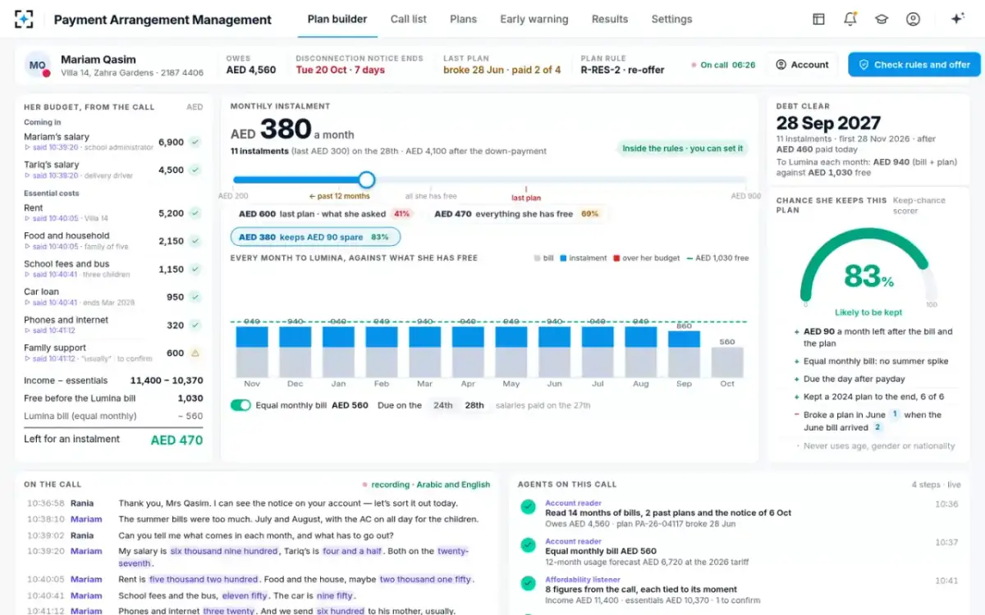The width and height of the screenshot is (985, 615).
Task: Click footnote badge 1 after 'in June'
Action: pos(895,414)
